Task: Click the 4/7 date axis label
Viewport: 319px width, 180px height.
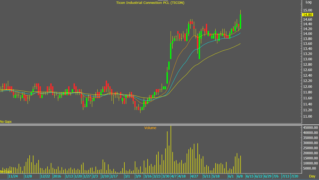Action: (x=174, y=176)
